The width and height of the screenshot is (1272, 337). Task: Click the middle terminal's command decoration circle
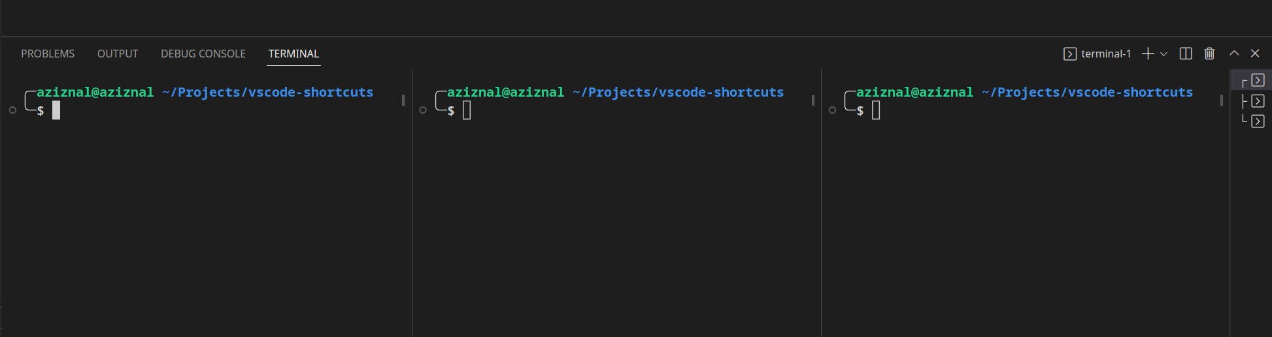coord(423,110)
